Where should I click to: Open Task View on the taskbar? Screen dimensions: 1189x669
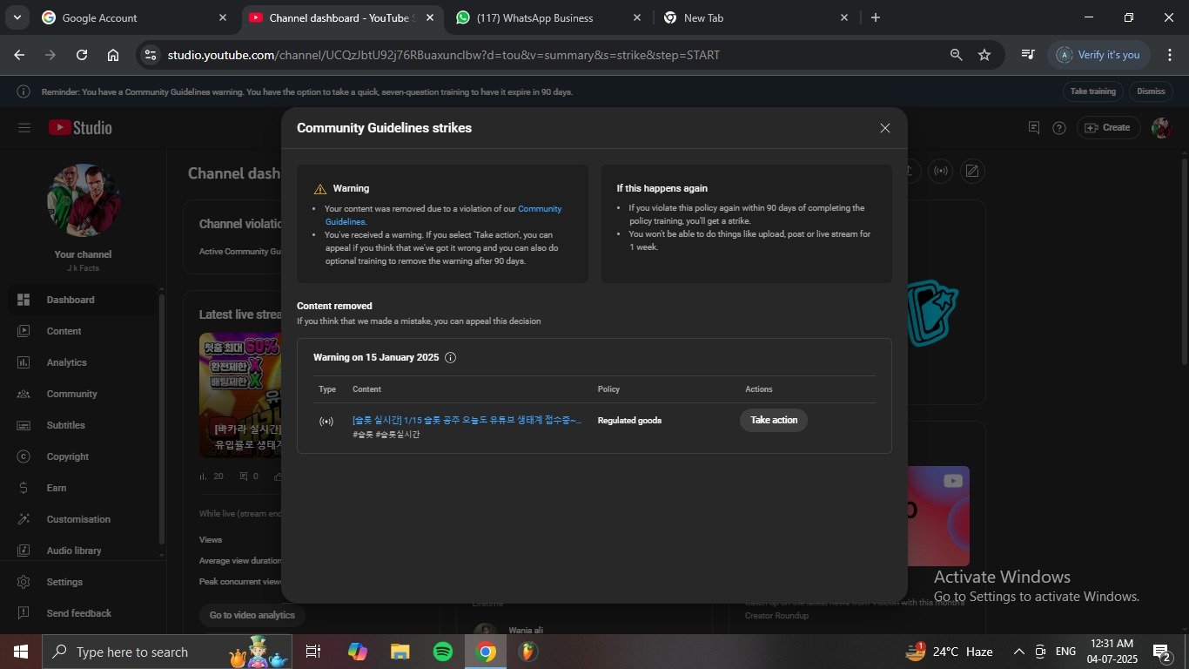coord(313,652)
